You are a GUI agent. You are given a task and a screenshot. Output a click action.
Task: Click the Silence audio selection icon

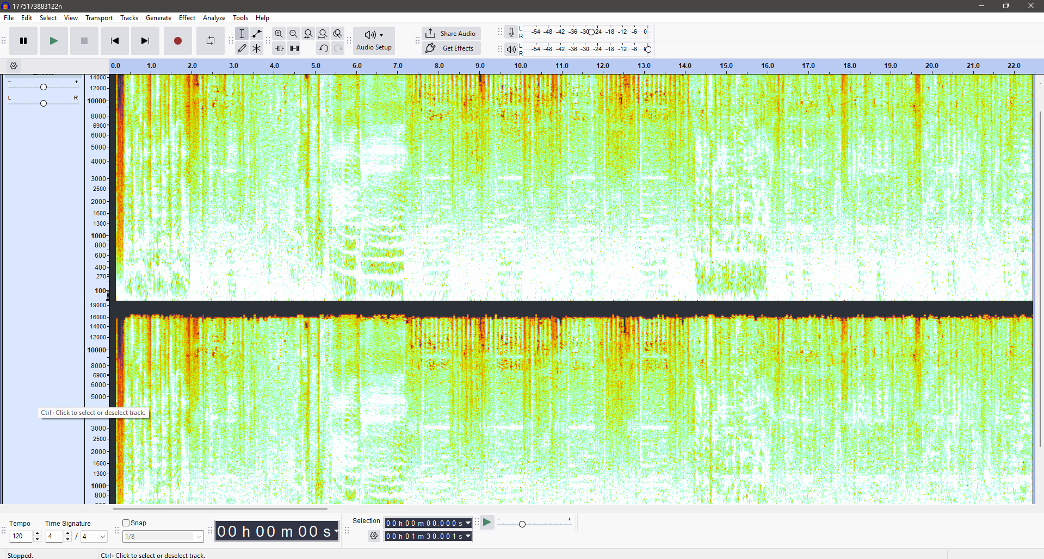pos(294,48)
